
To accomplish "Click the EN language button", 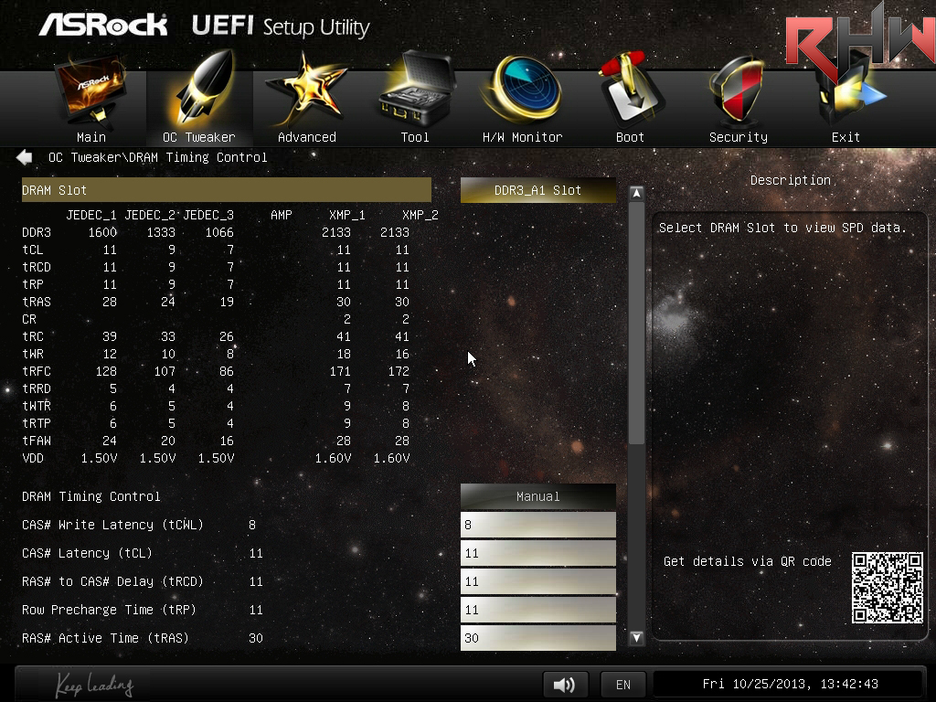I will click(623, 684).
